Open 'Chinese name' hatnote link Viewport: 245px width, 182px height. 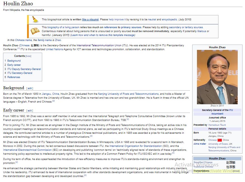tap(23, 40)
